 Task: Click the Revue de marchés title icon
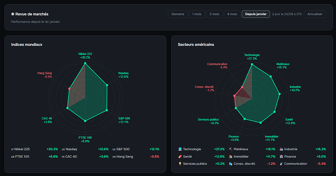pos(13,14)
